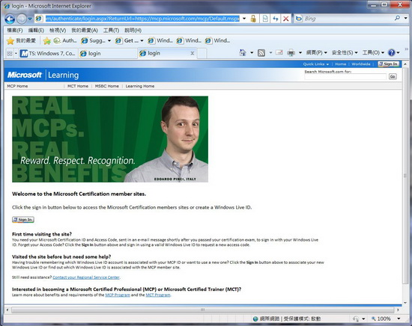Open Contact your Regional Service Center link
The height and width of the screenshot is (326, 412).
pos(86,277)
